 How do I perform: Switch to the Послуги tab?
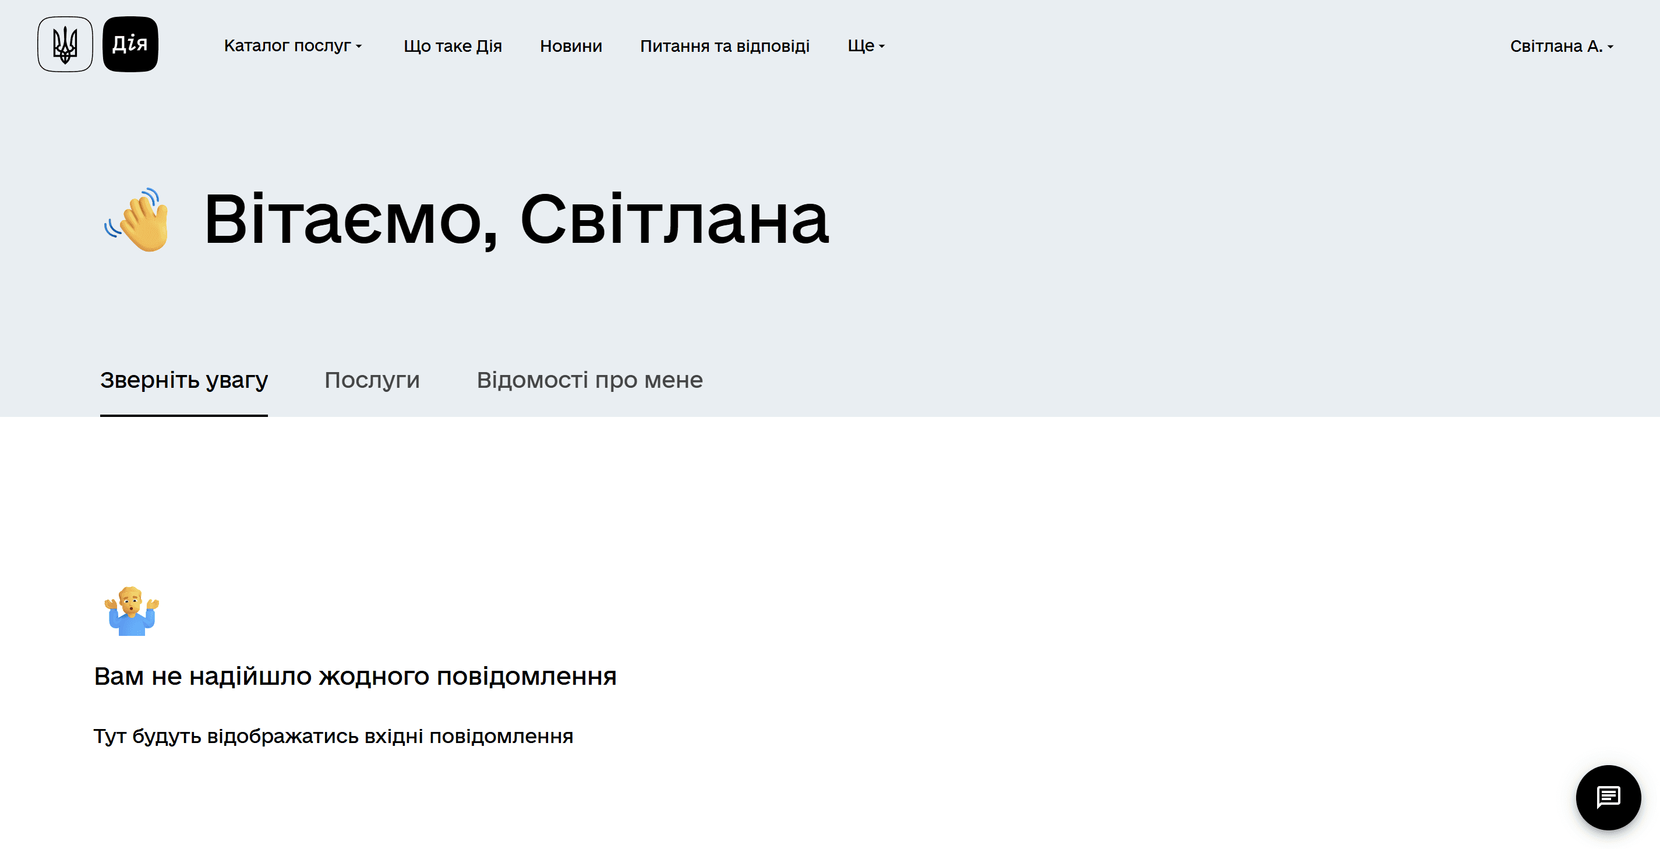coord(372,380)
